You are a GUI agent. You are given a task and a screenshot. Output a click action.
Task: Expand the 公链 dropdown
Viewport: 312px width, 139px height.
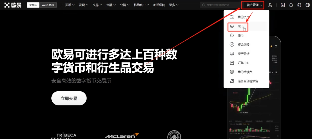coord(125,5)
